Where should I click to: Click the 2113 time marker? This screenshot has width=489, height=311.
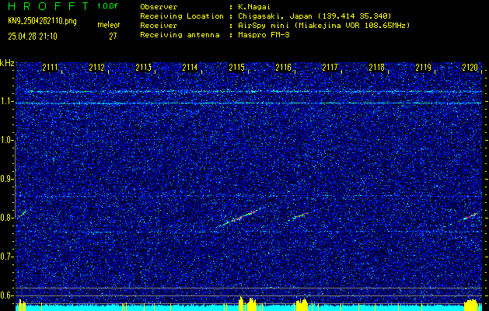click(144, 68)
